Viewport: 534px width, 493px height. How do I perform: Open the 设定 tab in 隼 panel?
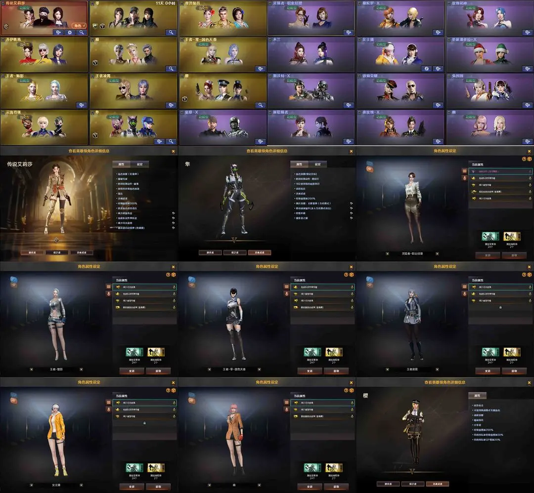point(318,164)
